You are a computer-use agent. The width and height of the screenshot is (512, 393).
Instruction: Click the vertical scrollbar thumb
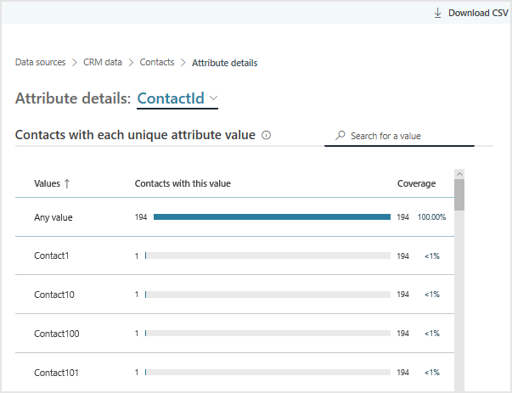[459, 194]
